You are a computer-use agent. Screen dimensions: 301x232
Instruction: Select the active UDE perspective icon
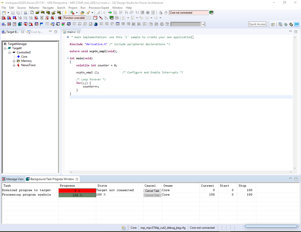coord(296,24)
